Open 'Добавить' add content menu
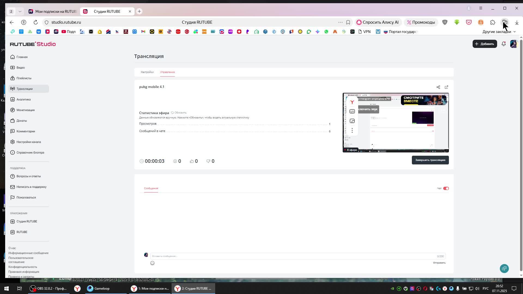Viewport: 523px width, 294px height. pyautogui.click(x=484, y=44)
